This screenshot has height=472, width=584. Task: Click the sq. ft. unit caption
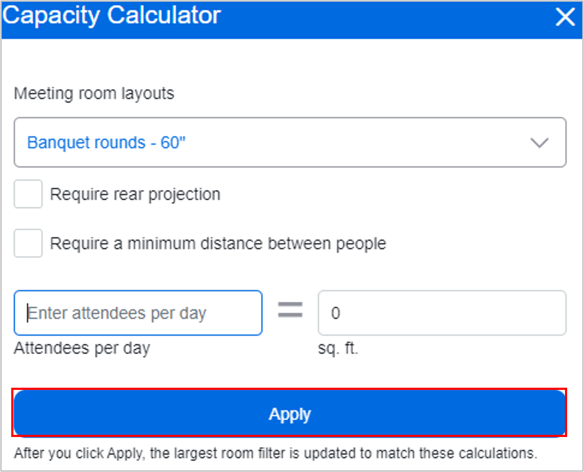pos(338,348)
